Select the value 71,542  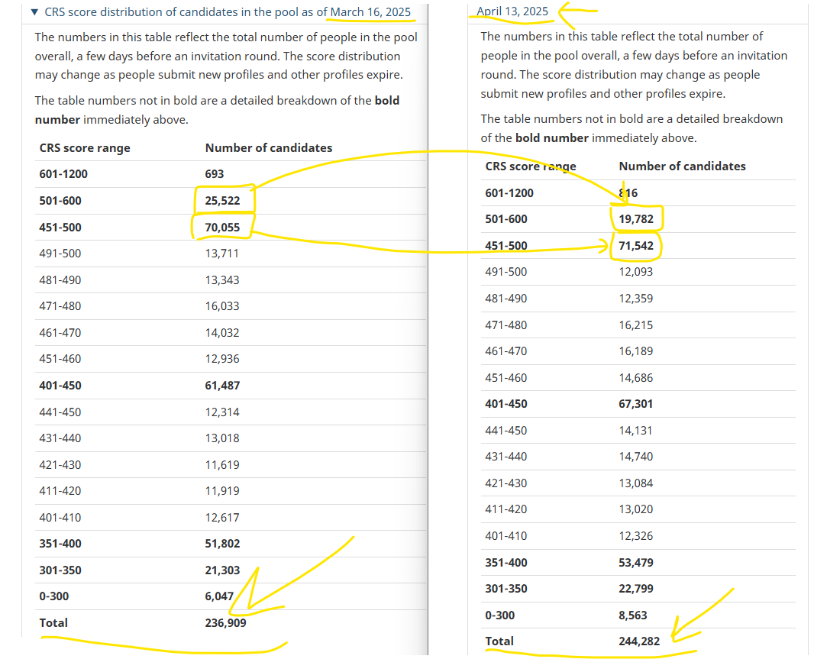click(636, 246)
